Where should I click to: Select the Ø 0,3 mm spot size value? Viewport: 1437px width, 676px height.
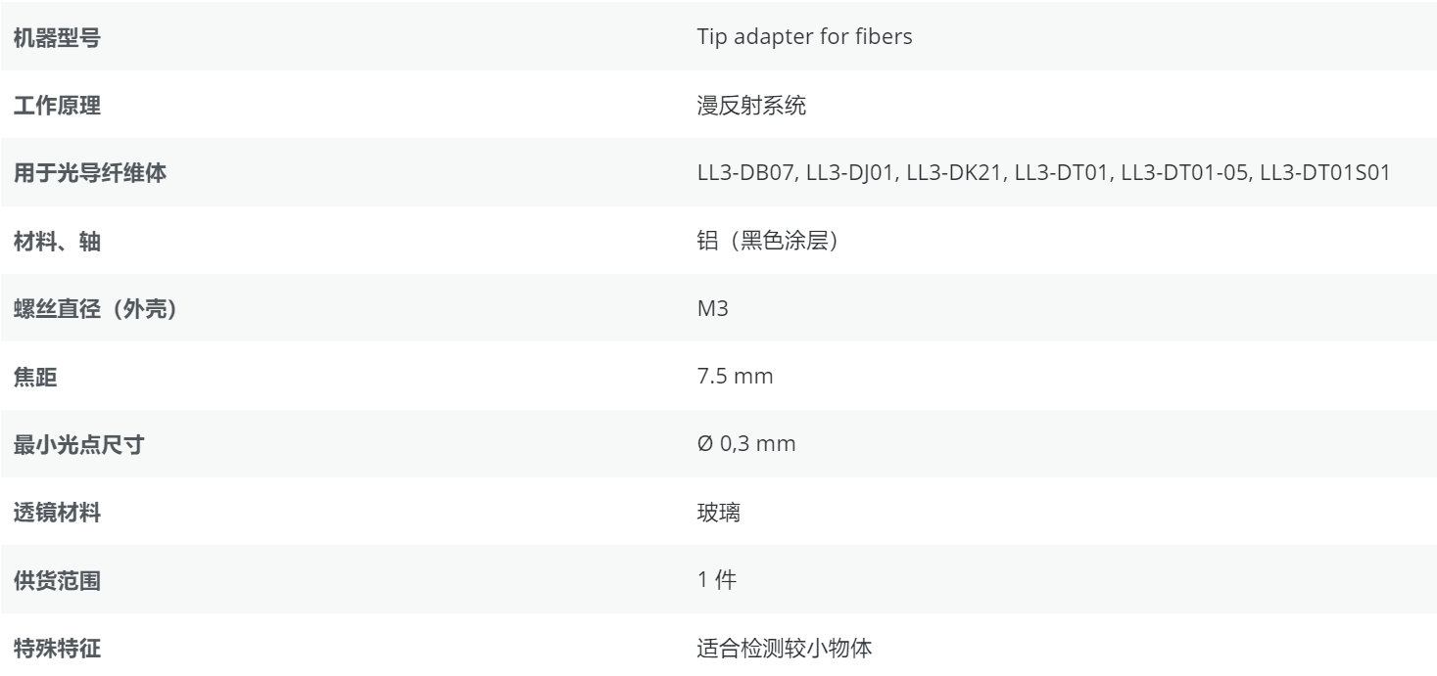(745, 445)
